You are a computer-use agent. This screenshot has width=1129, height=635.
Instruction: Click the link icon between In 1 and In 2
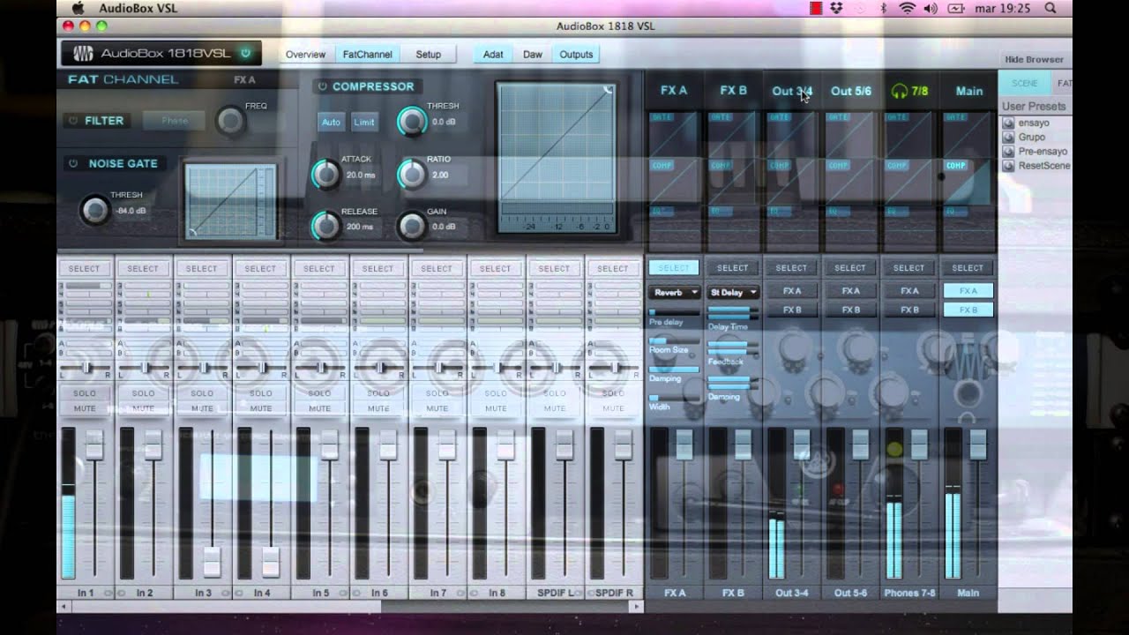(108, 594)
